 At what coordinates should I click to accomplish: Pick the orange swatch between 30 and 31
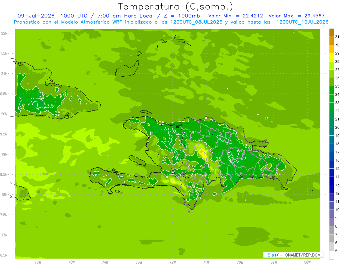[x=331, y=41]
